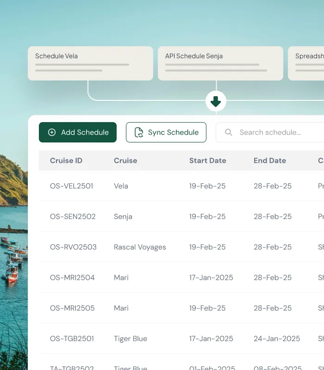Click the Rascal Voyages cruise cell
The image size is (324, 370).
coord(140,247)
